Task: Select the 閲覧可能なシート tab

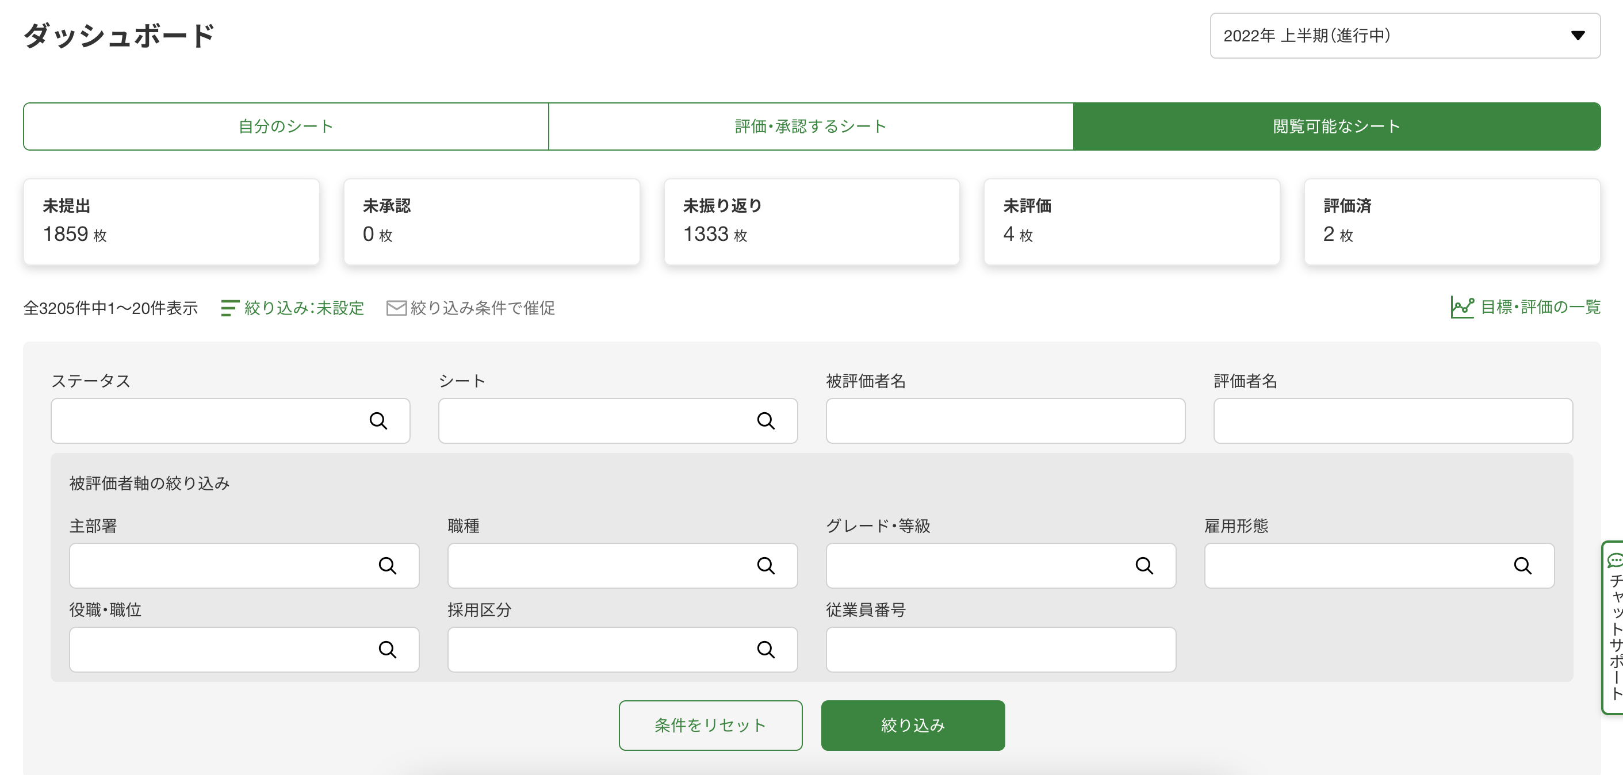Action: click(x=1335, y=126)
